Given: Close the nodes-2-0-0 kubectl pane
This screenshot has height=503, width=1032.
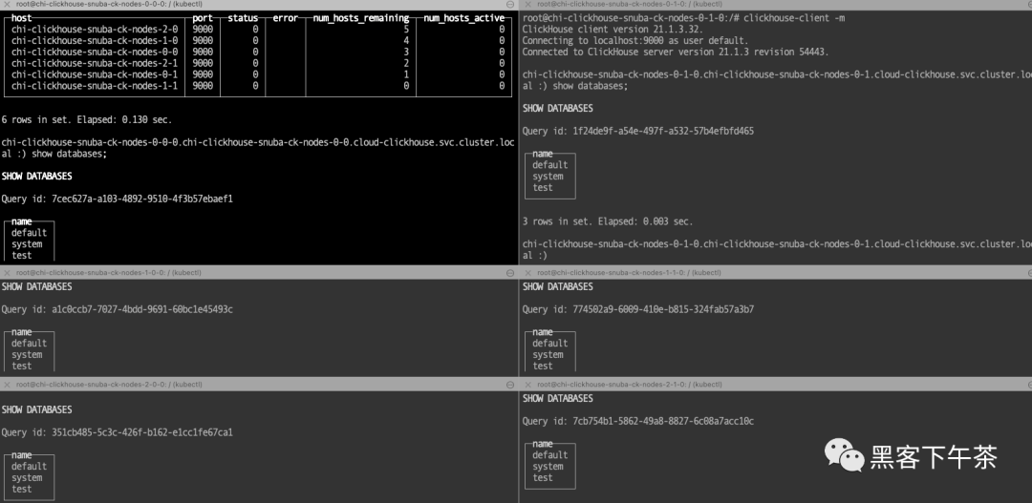Looking at the screenshot, I should [7, 384].
